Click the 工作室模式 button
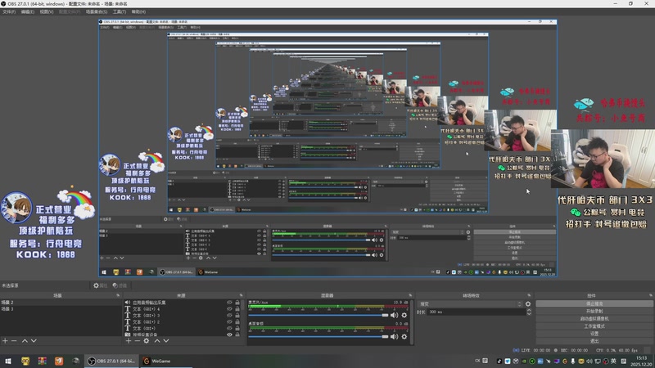 click(594, 326)
